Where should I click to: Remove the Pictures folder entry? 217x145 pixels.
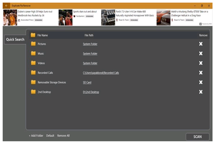pyautogui.click(x=201, y=44)
